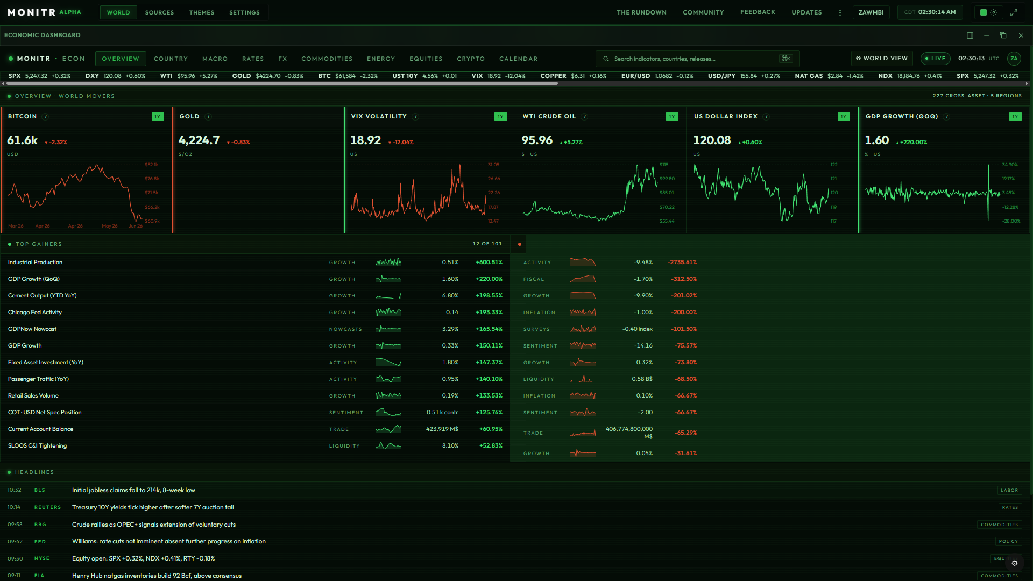Open the FX tab

282,59
